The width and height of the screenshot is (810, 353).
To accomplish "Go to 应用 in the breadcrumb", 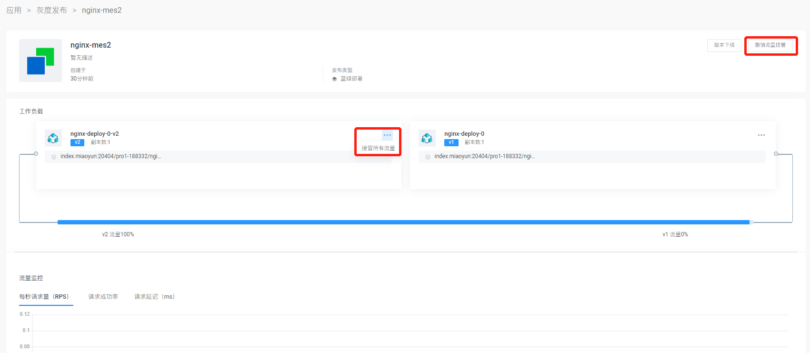I will 14,10.
